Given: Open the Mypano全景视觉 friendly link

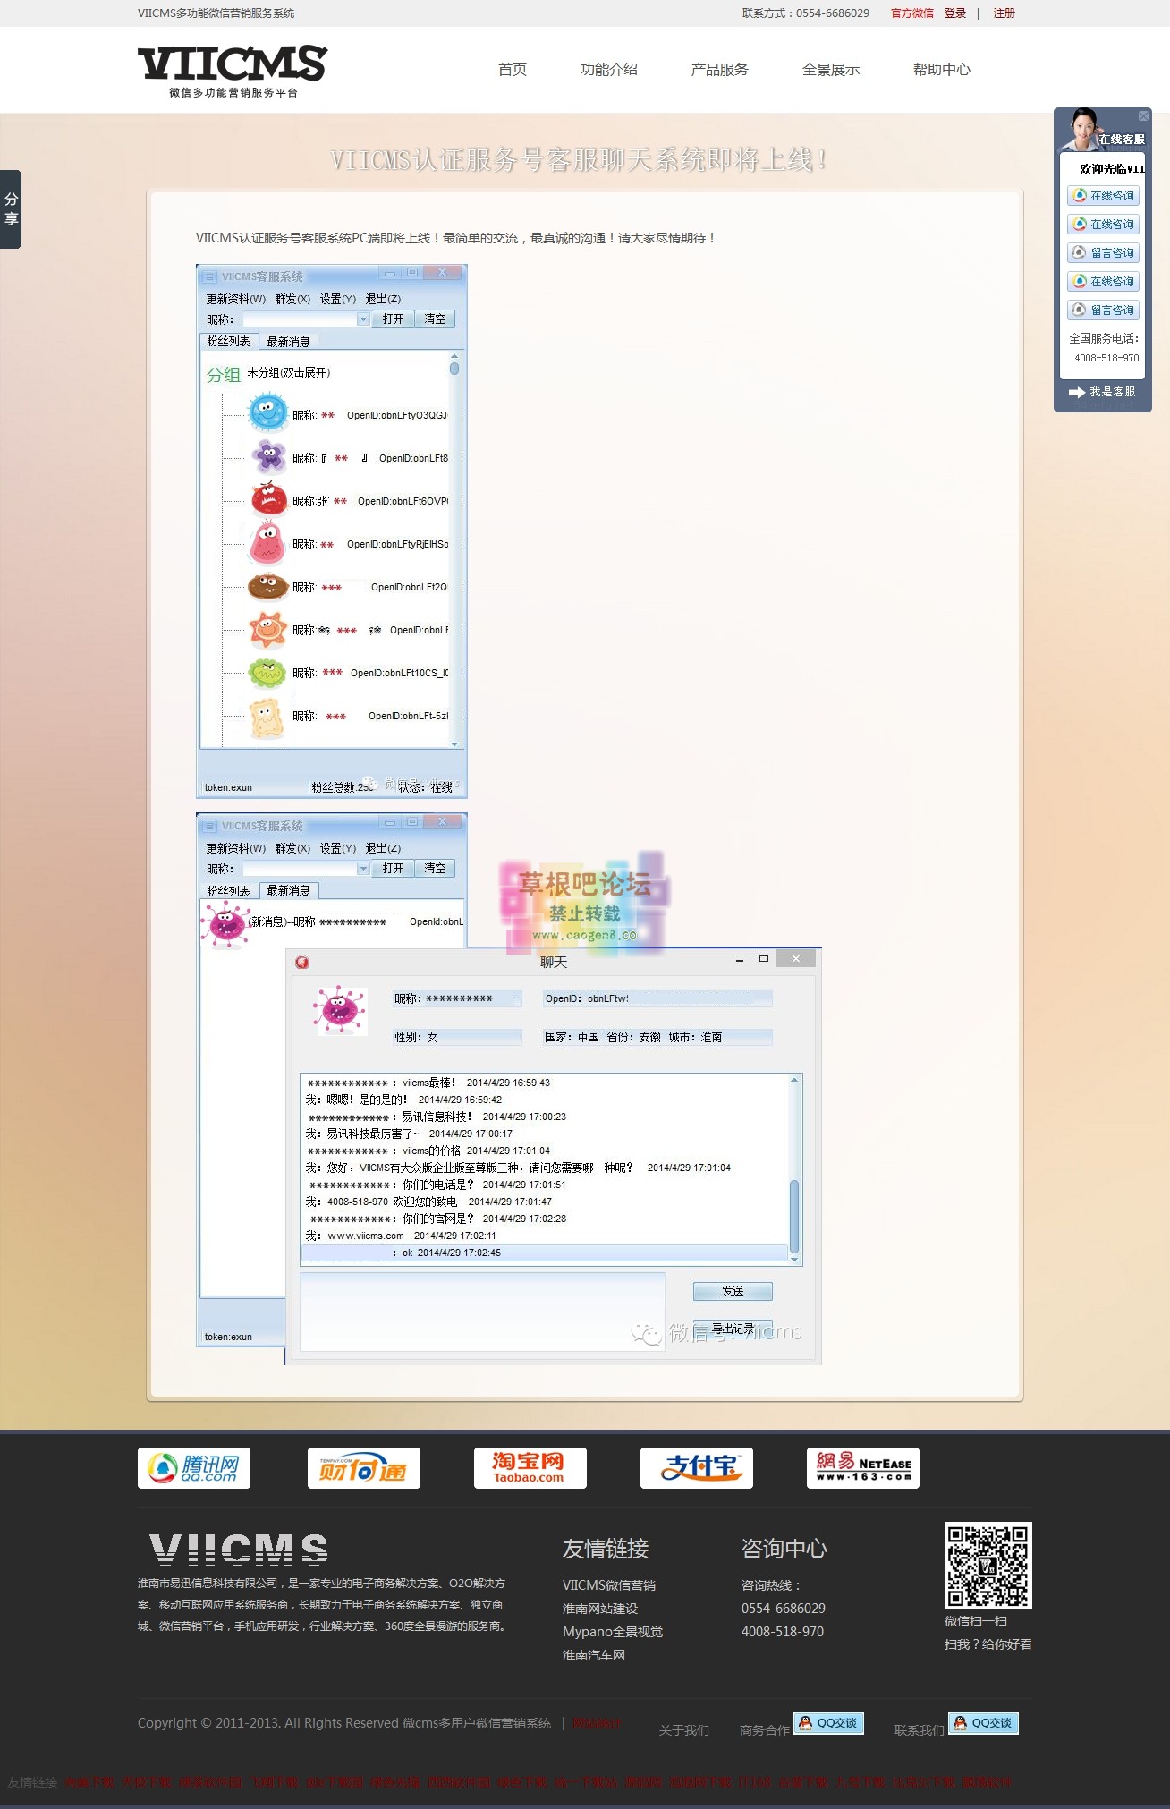Looking at the screenshot, I should click(613, 1632).
